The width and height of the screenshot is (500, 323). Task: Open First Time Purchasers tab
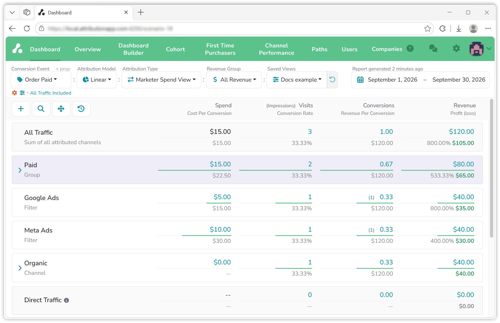(x=220, y=49)
